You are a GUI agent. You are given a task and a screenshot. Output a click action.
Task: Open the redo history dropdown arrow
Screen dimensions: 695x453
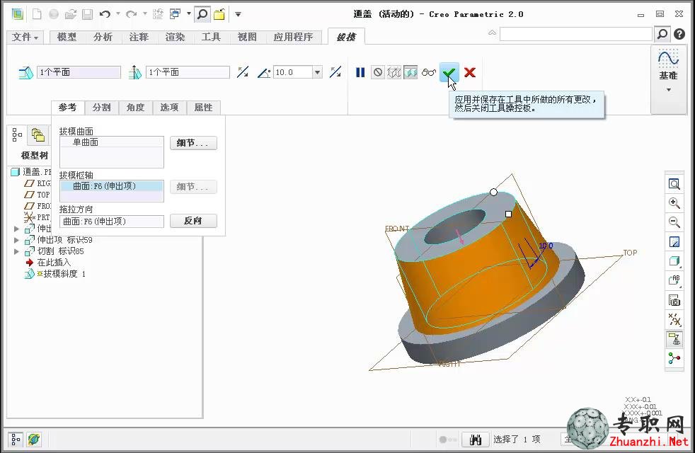[x=145, y=13]
